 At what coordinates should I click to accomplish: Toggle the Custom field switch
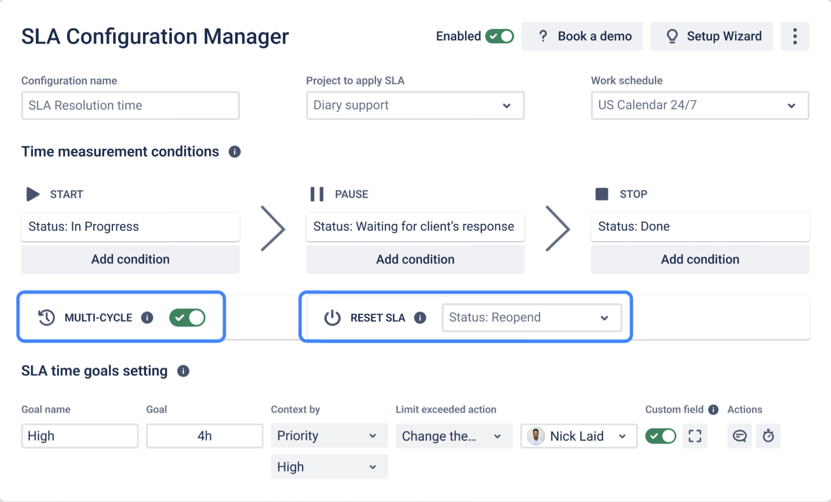(661, 436)
